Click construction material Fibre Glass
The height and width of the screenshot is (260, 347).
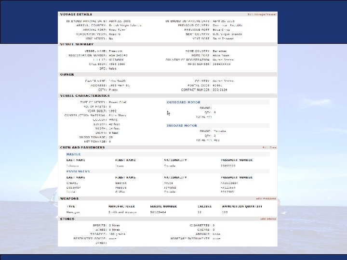coord(118,116)
